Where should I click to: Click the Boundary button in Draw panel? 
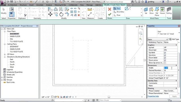click(x=119, y=12)
